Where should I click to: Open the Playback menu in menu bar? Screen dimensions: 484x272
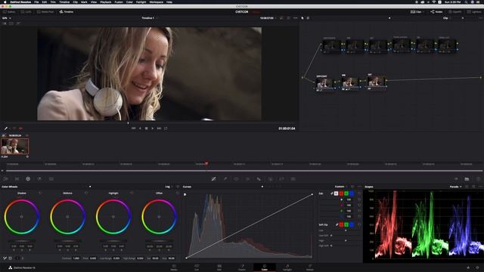[106, 2]
